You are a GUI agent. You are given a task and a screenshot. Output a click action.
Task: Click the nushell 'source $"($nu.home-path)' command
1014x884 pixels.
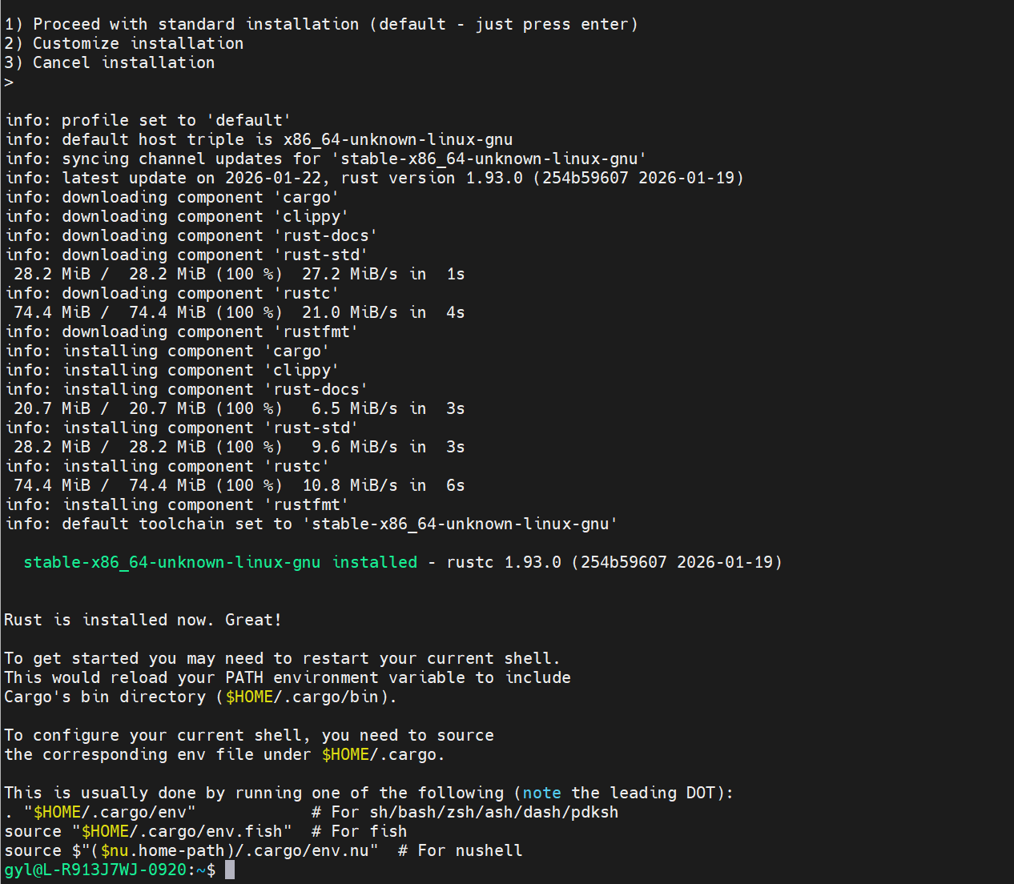[x=191, y=850]
